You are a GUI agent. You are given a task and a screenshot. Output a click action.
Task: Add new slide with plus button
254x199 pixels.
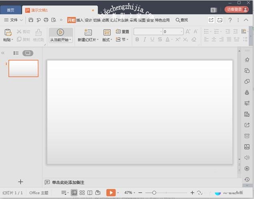(20, 182)
